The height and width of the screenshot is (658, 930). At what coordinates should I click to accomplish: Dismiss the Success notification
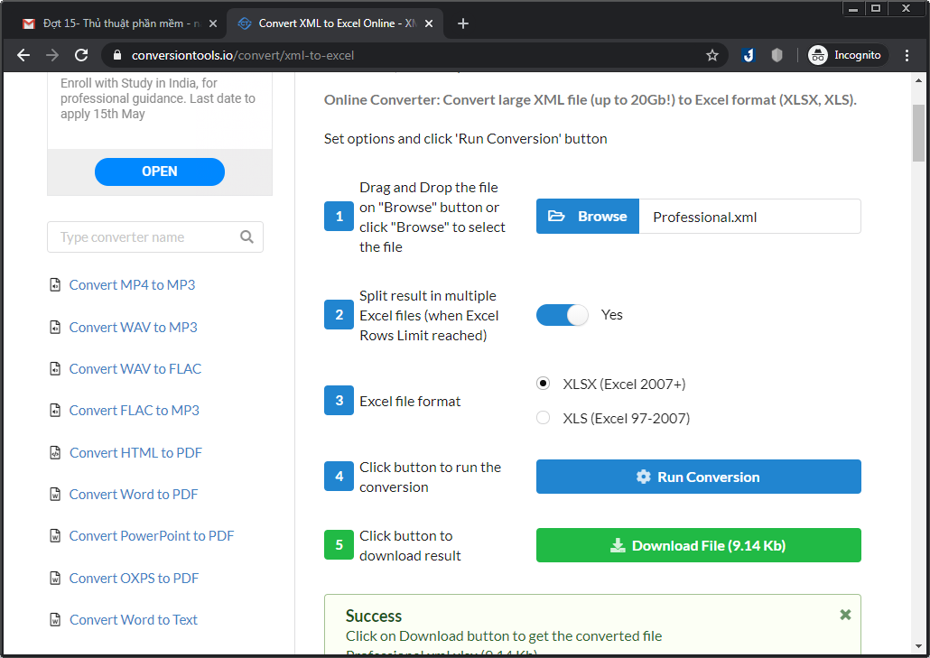coord(845,614)
